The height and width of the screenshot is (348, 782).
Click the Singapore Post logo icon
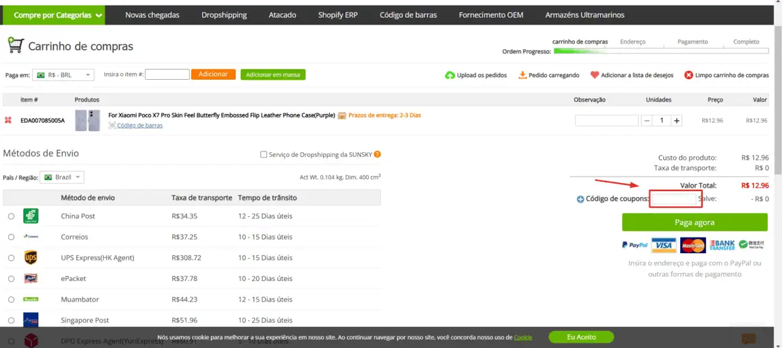(31, 319)
